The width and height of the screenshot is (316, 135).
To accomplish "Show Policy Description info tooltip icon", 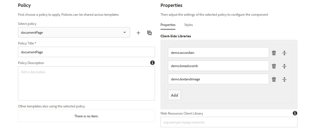I will [x=152, y=63].
